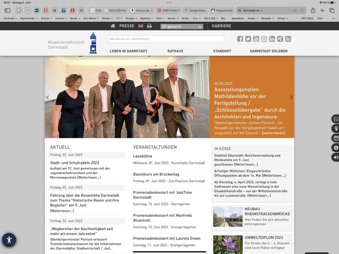Open the Safari sidebar panel

pos(8,10)
